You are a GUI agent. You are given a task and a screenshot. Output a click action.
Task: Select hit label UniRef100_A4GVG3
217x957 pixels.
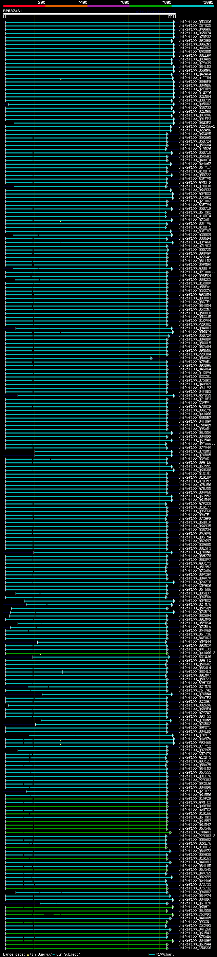(x=195, y=48)
